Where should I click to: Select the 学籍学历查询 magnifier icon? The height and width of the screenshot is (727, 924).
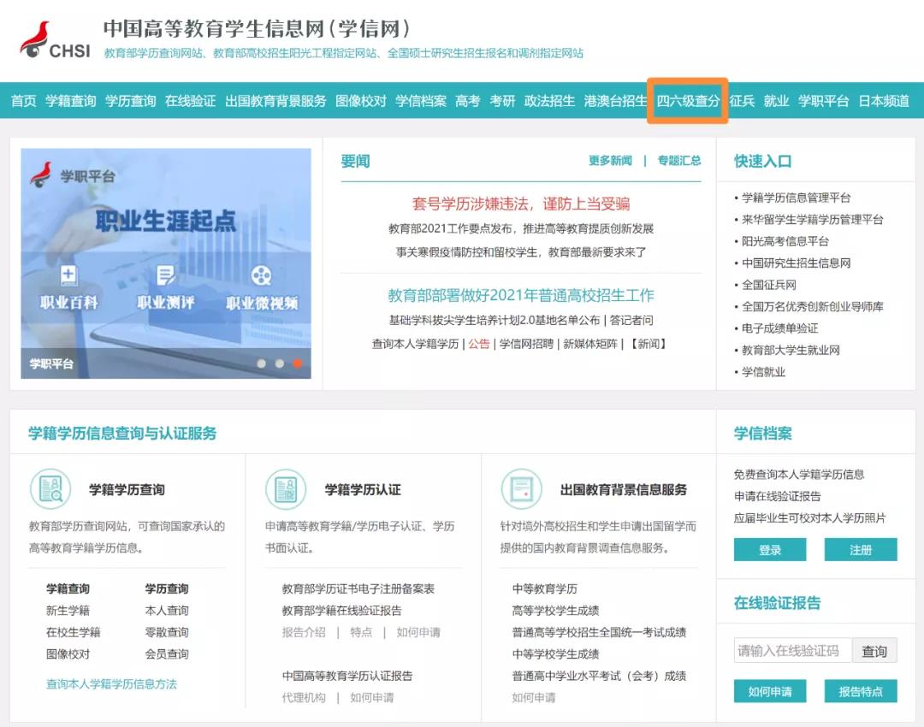(49, 489)
